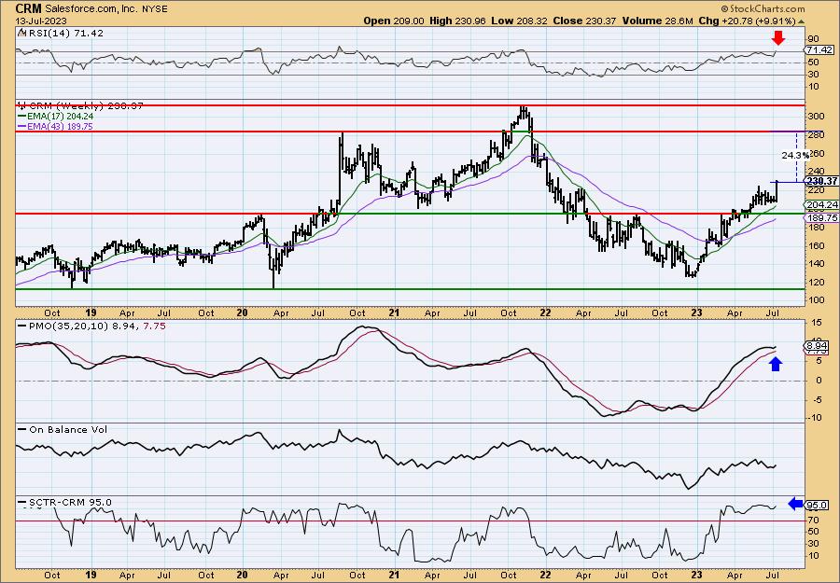Click the 160 level on the price axis
The image size is (840, 583).
point(816,245)
